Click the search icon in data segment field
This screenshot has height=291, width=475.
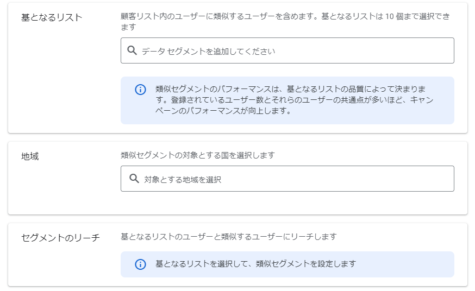(132, 50)
